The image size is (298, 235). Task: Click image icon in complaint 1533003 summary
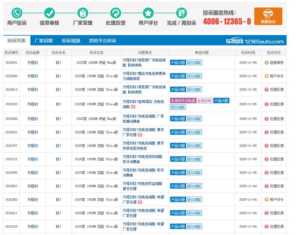[x=133, y=107]
